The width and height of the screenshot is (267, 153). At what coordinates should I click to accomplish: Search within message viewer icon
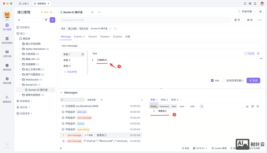258,106
